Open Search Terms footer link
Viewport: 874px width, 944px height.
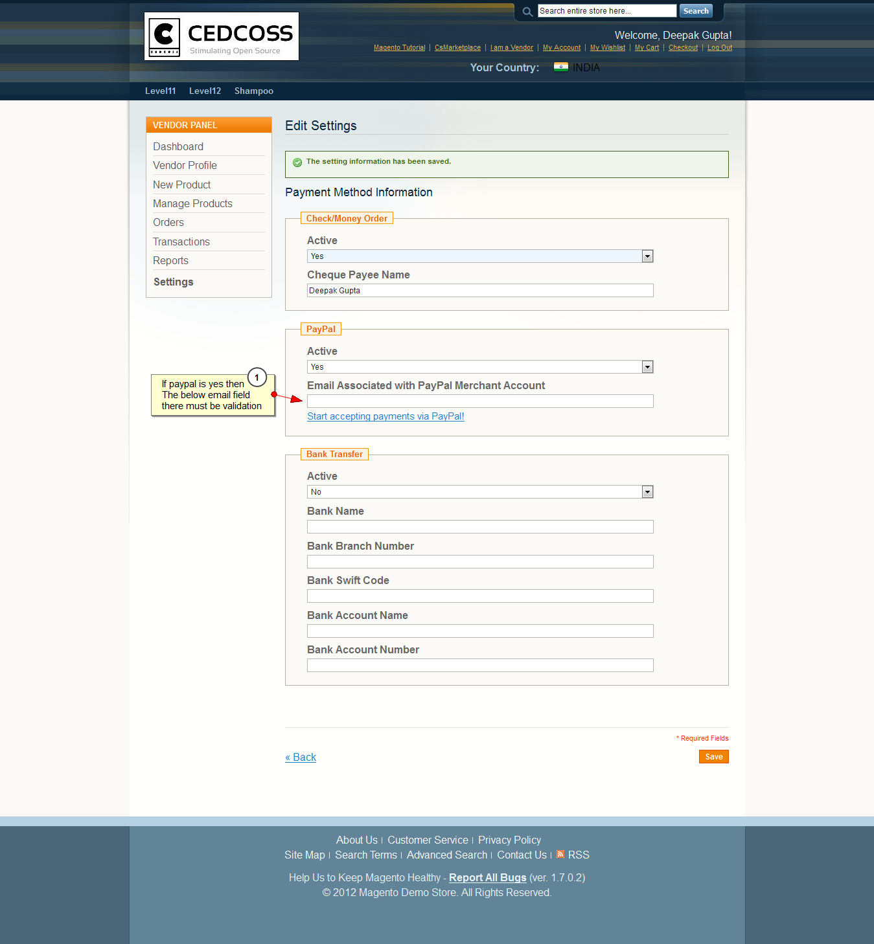(366, 855)
